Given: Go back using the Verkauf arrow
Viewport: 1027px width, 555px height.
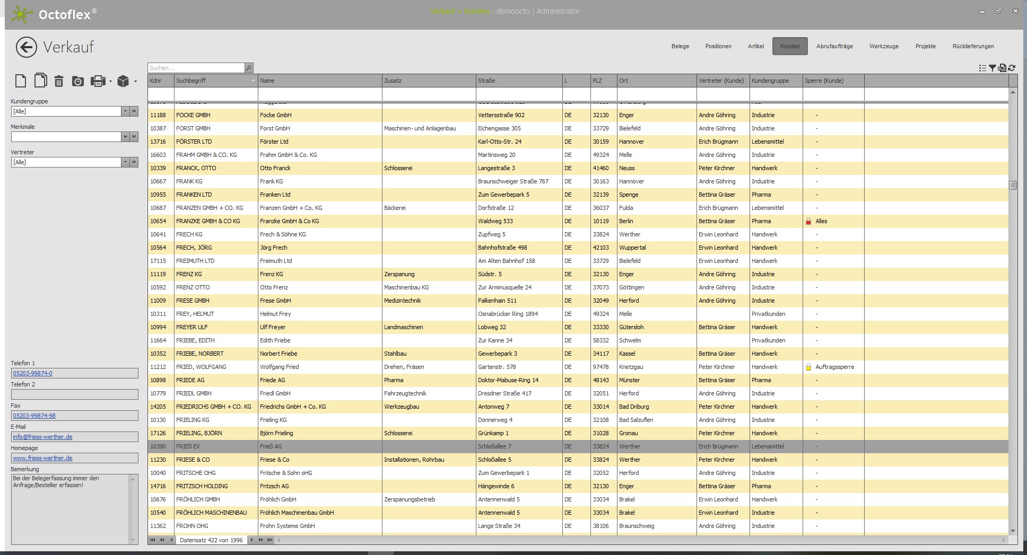Looking at the screenshot, I should (x=26, y=47).
